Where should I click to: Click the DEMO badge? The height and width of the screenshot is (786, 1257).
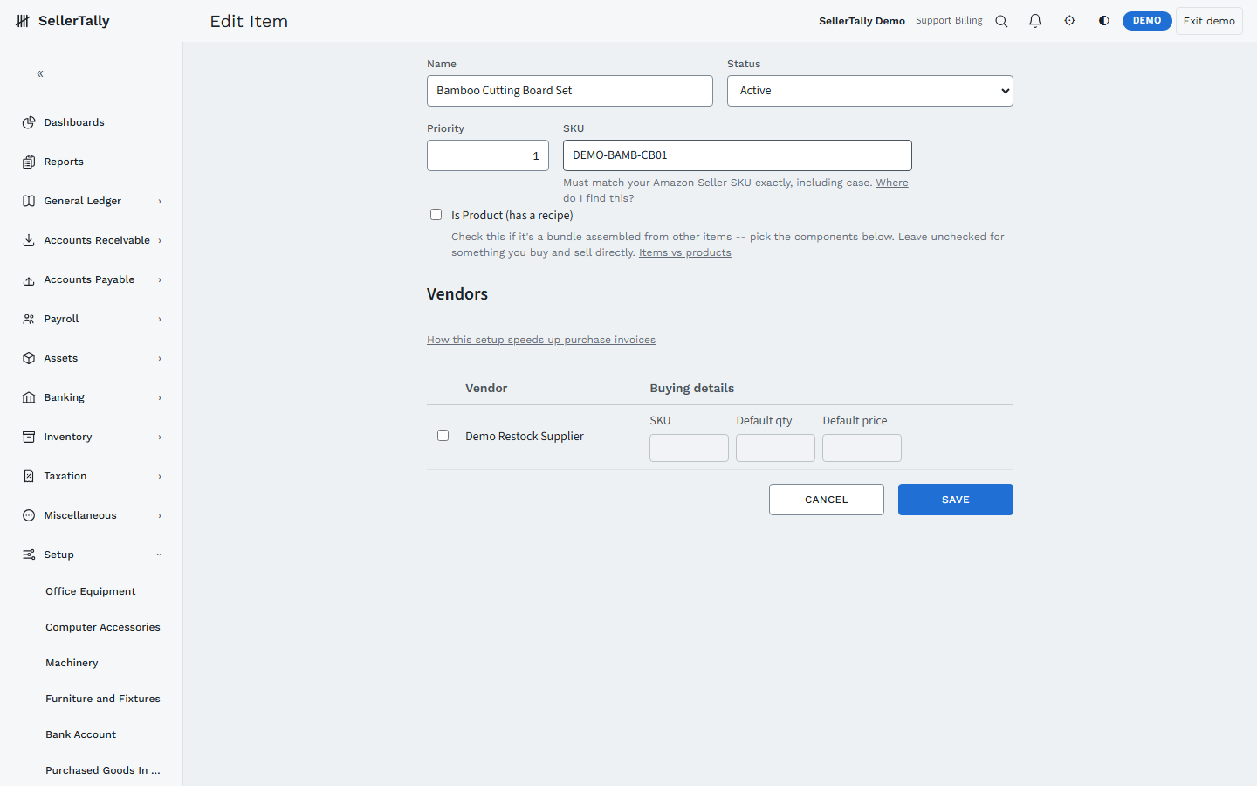point(1147,21)
